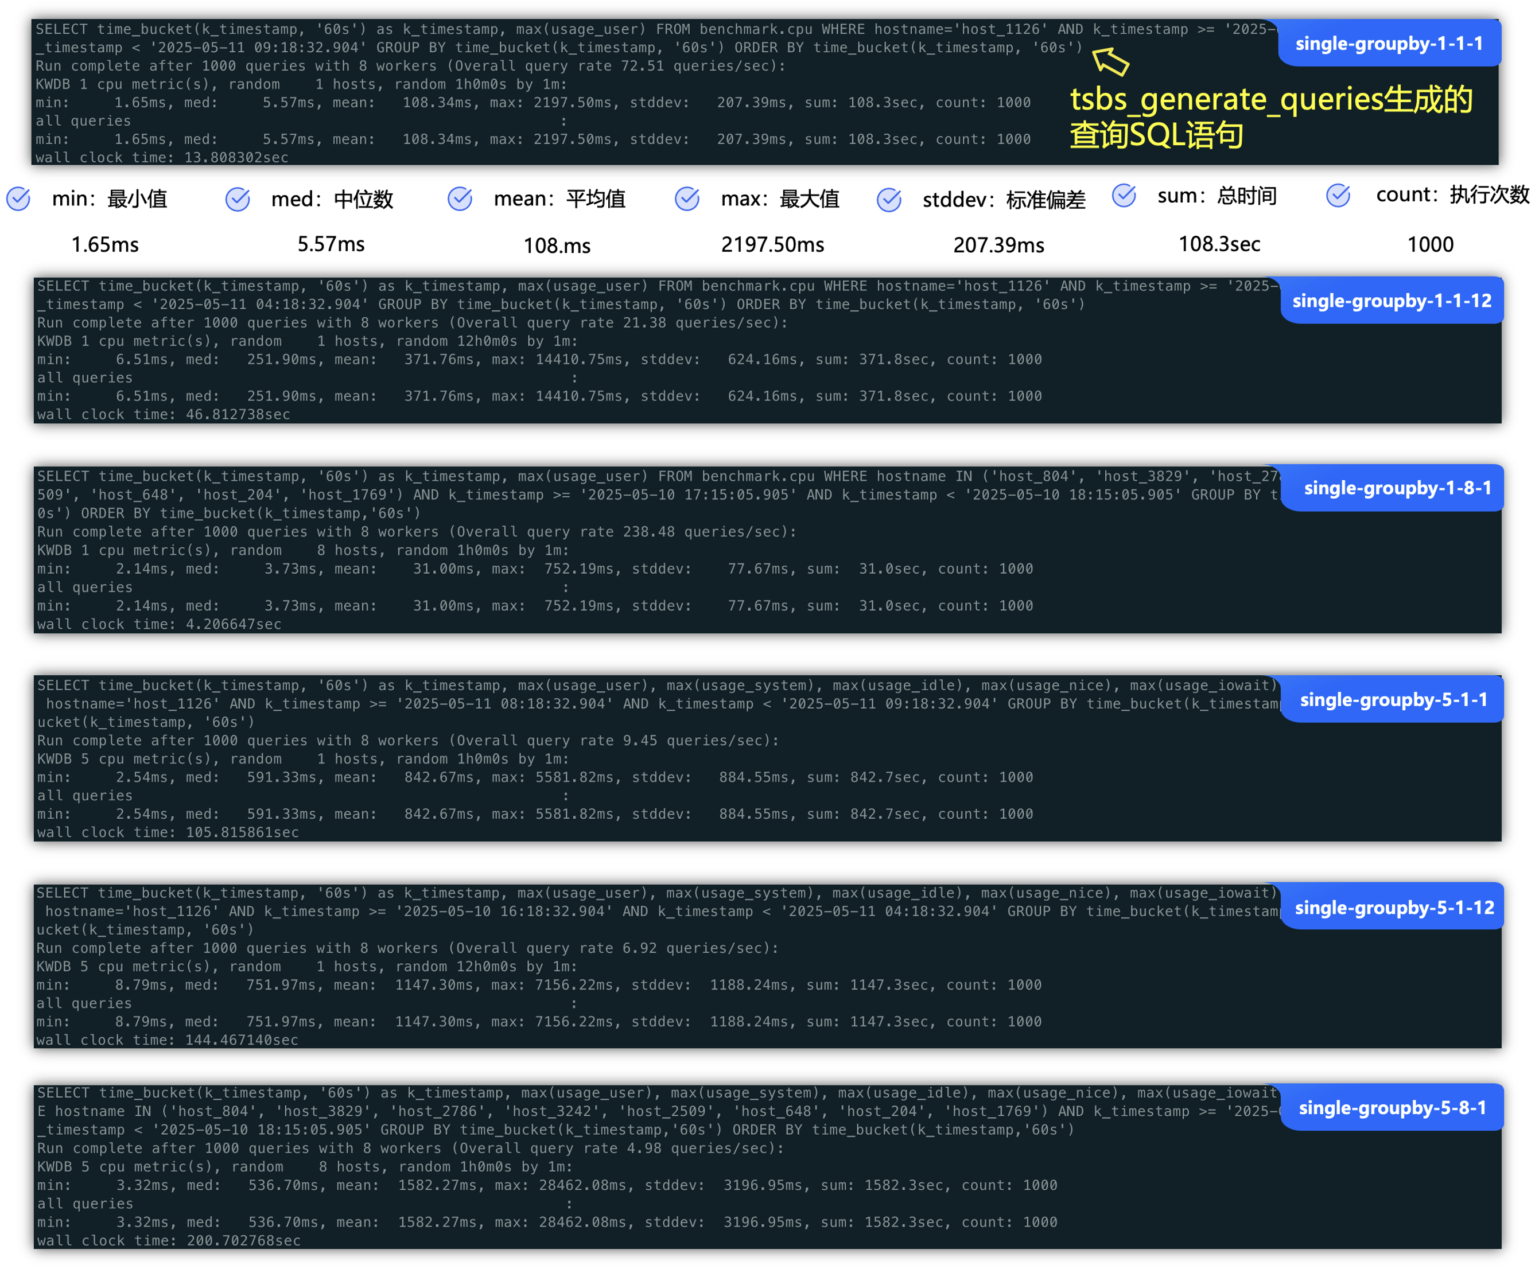This screenshot has width=1539, height=1269.
Task: Click wall clock time 13.808302sec line
Action: coord(162,157)
